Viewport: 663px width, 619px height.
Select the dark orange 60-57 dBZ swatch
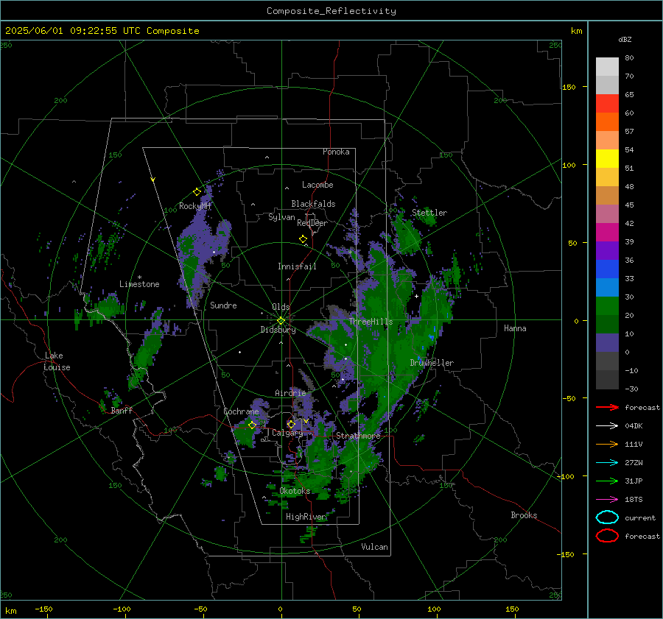pos(607,122)
